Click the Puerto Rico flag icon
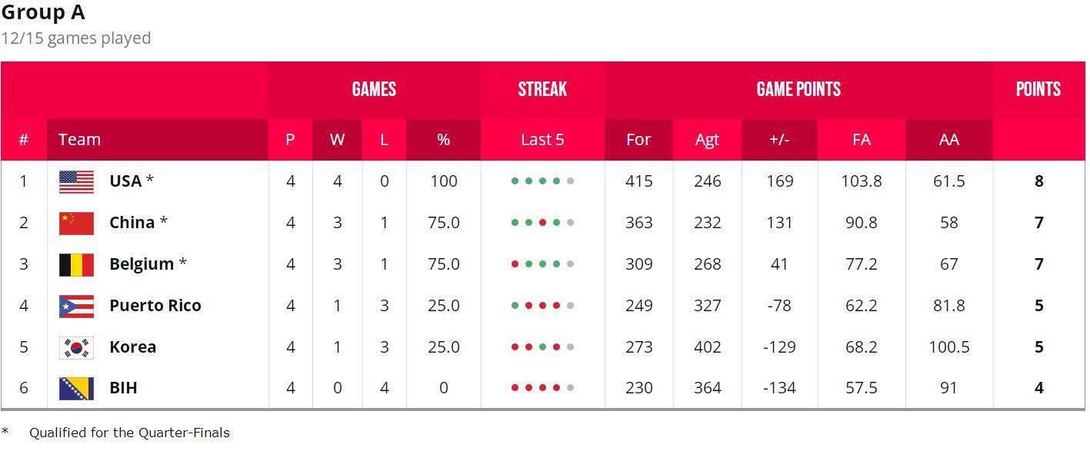 (76, 306)
